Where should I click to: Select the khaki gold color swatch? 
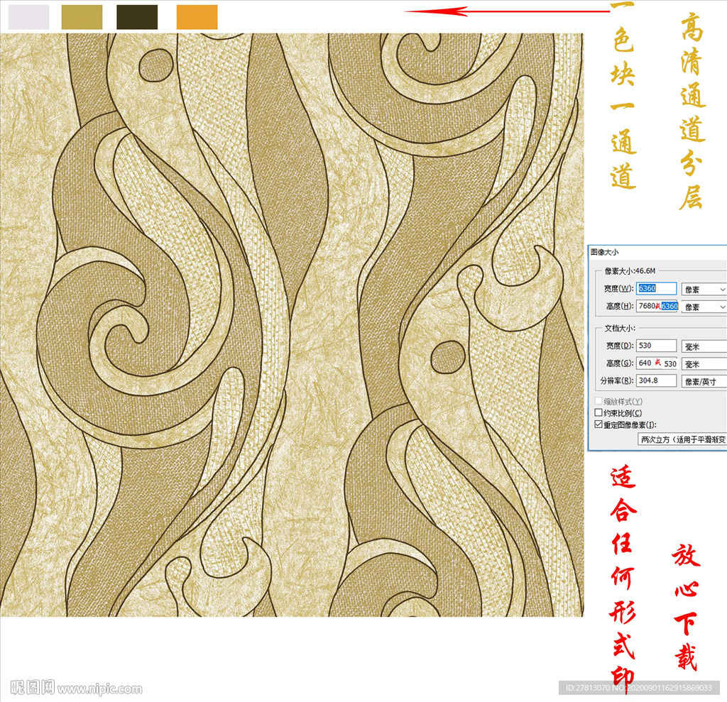pos(82,17)
